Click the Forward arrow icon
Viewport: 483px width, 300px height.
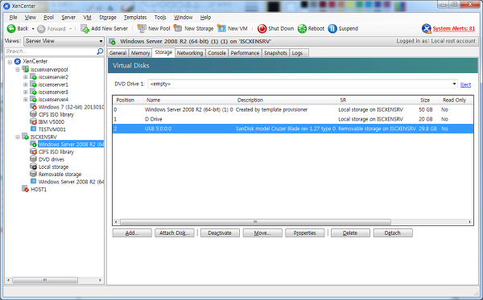[x=41, y=29]
